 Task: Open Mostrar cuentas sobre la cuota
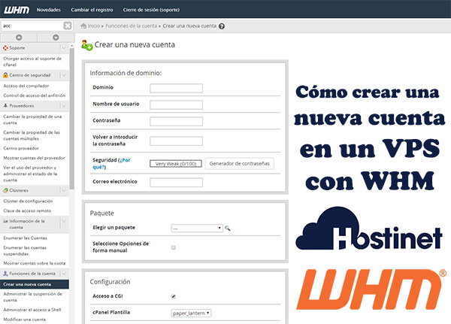[35, 263]
